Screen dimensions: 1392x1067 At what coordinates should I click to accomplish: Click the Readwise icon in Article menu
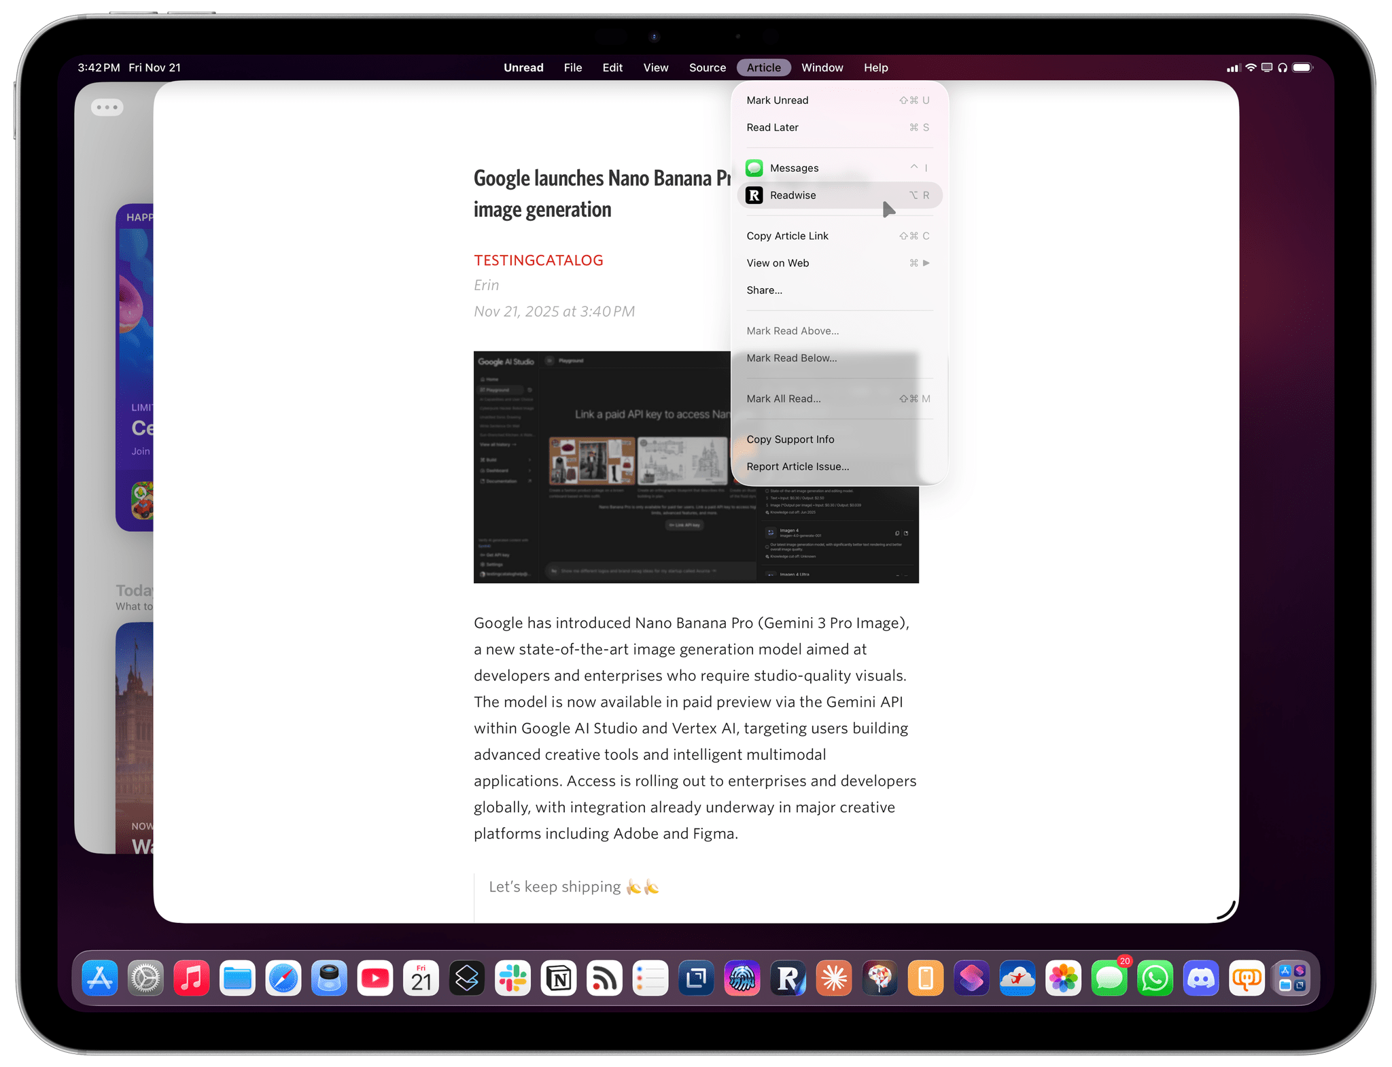[x=754, y=196]
